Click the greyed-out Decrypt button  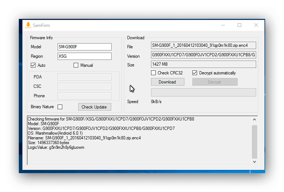tap(215, 82)
